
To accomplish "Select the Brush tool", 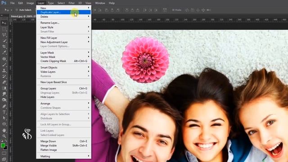I will click(x=4, y=65).
